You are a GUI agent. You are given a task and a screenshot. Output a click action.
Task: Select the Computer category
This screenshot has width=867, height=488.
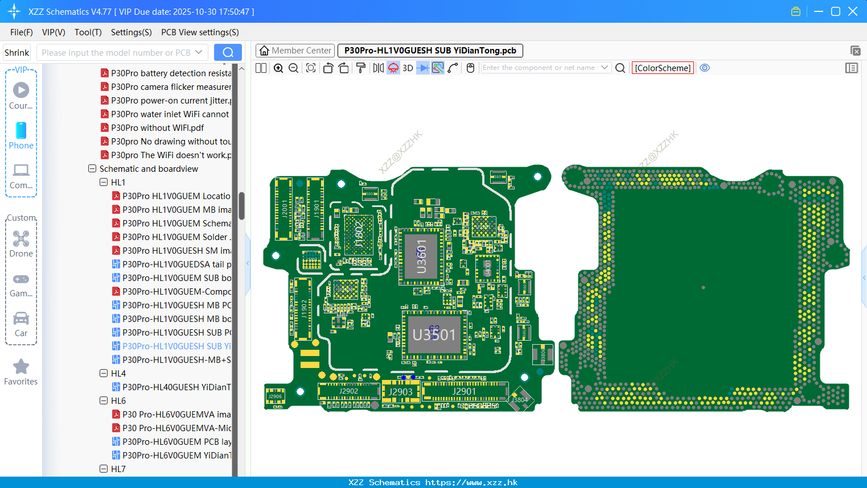(x=21, y=176)
